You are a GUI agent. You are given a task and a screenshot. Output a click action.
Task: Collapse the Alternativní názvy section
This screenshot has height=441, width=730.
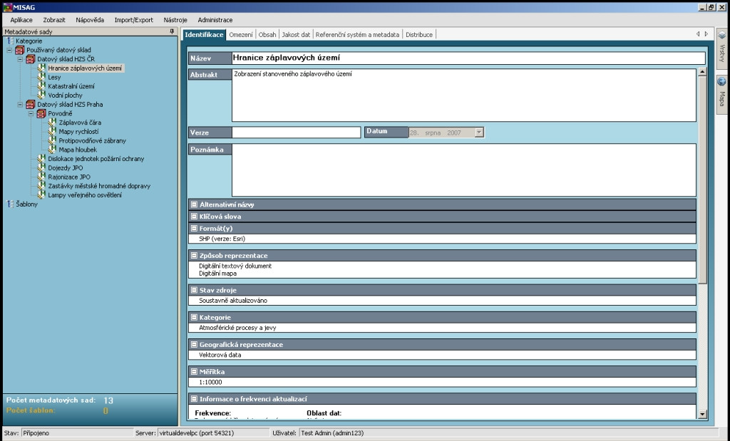194,204
